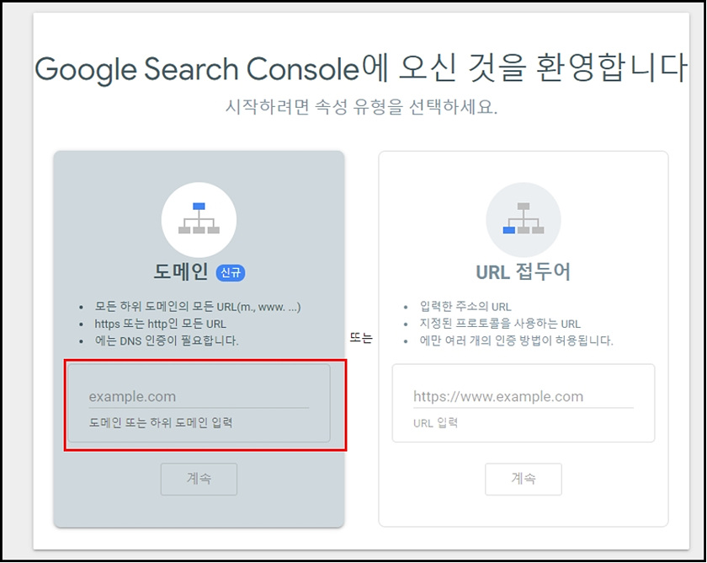Click the Domain property network icon
Image resolution: width=707 pixels, height=563 pixels.
pos(199,219)
